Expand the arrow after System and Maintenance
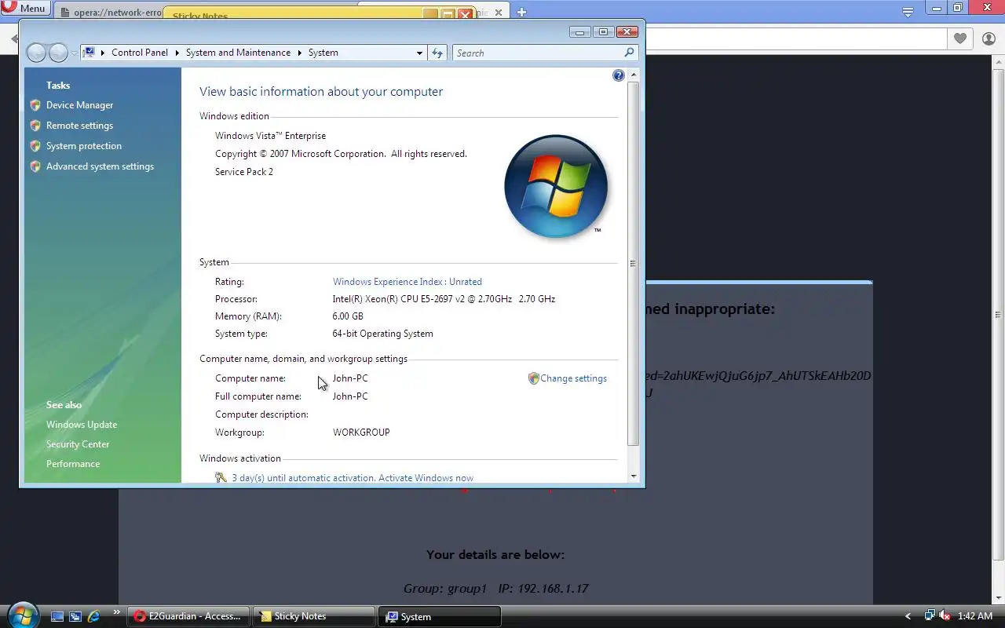Image resolution: width=1005 pixels, height=628 pixels. click(x=299, y=53)
